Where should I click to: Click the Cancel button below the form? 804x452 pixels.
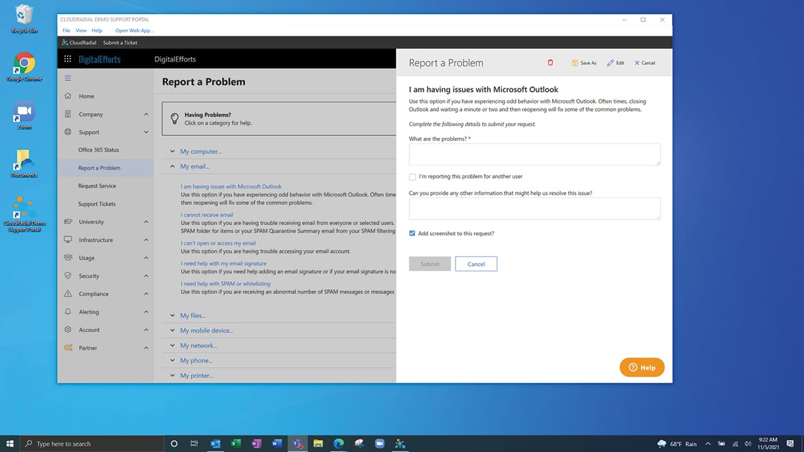(476, 264)
